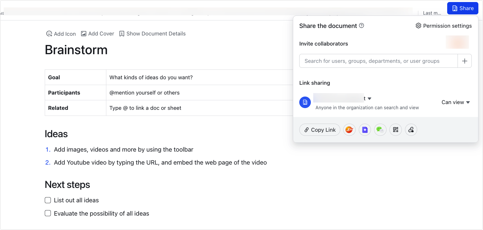Add a cover to the document
Viewport: 483px width, 230px height.
[x=97, y=34]
